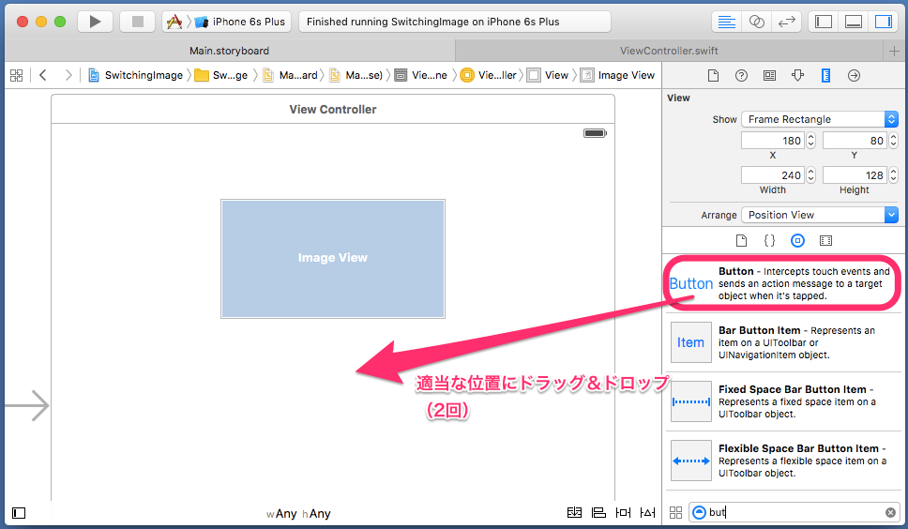The width and height of the screenshot is (908, 529).
Task: Switch to the Standard editor
Action: pyautogui.click(x=726, y=22)
